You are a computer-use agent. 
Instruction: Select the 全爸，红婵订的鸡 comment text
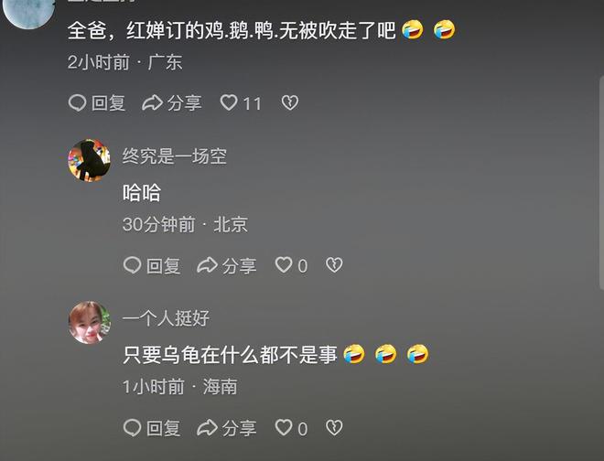[262, 30]
